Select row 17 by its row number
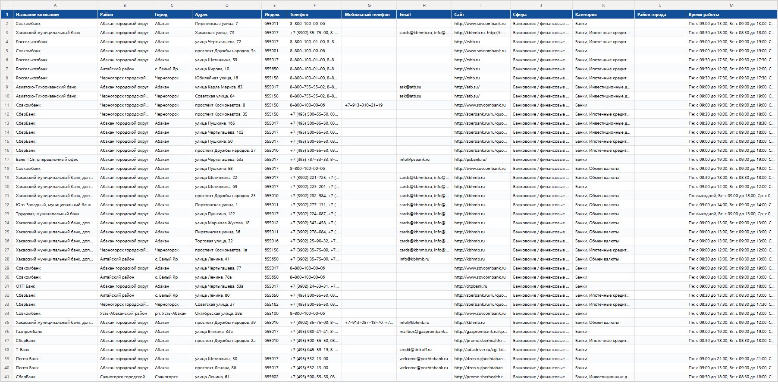Screen dimensions: 778x389 pyautogui.click(x=6, y=160)
